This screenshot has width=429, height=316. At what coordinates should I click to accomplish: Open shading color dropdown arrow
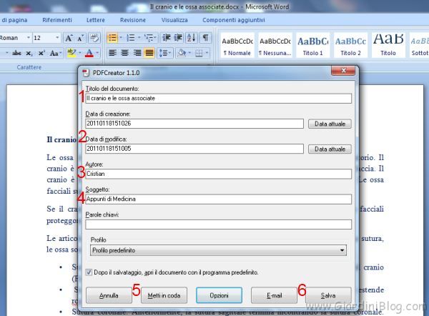189,53
